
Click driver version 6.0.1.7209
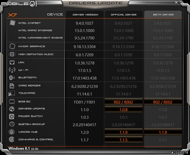coord(85,55)
